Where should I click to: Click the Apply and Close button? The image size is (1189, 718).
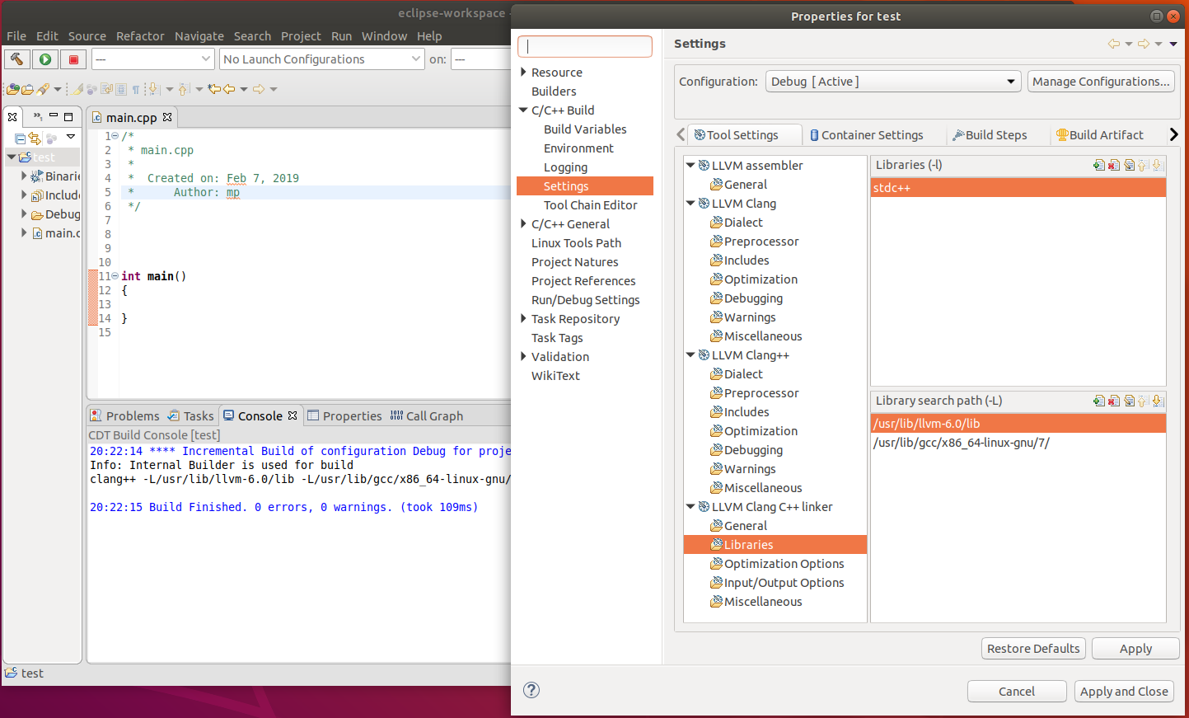1123,692
